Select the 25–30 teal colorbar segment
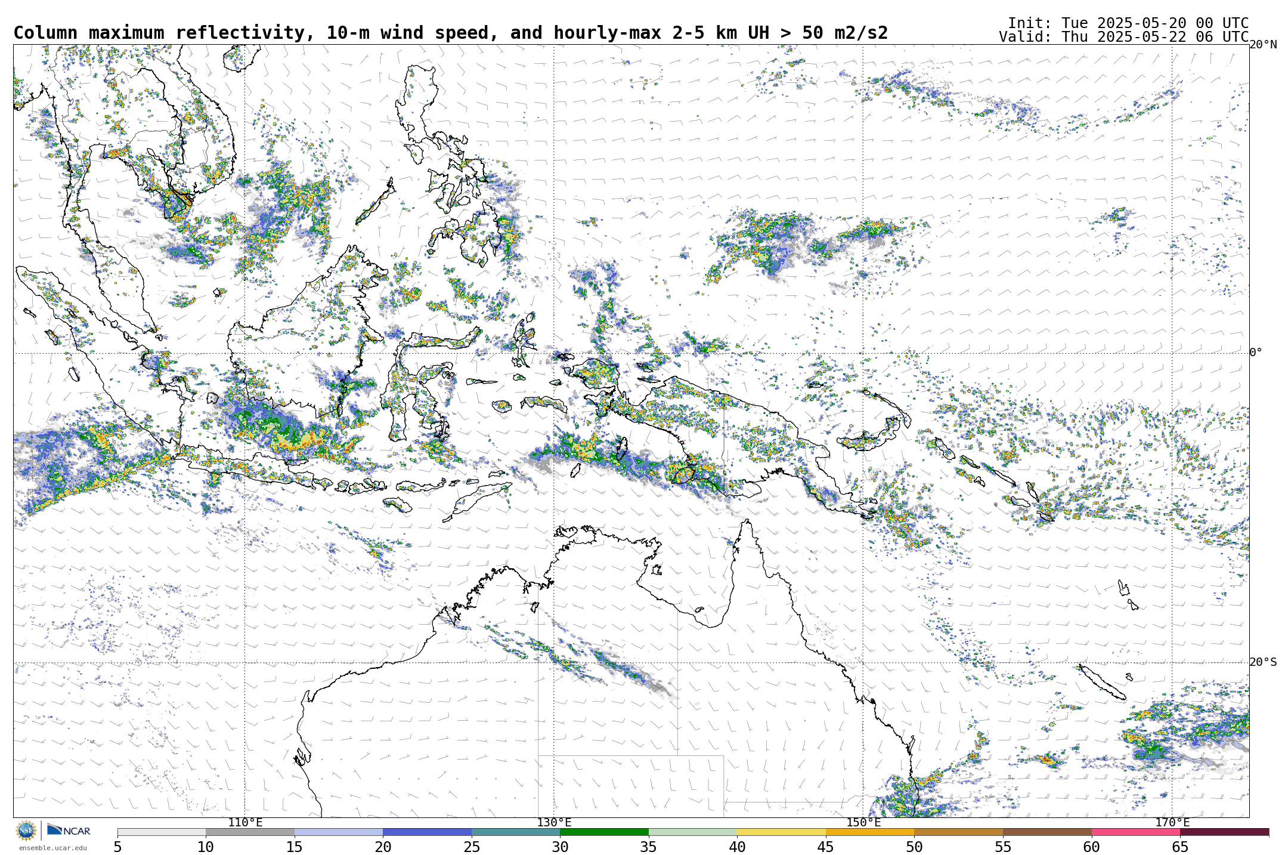The width and height of the screenshot is (1288, 855). point(516,832)
